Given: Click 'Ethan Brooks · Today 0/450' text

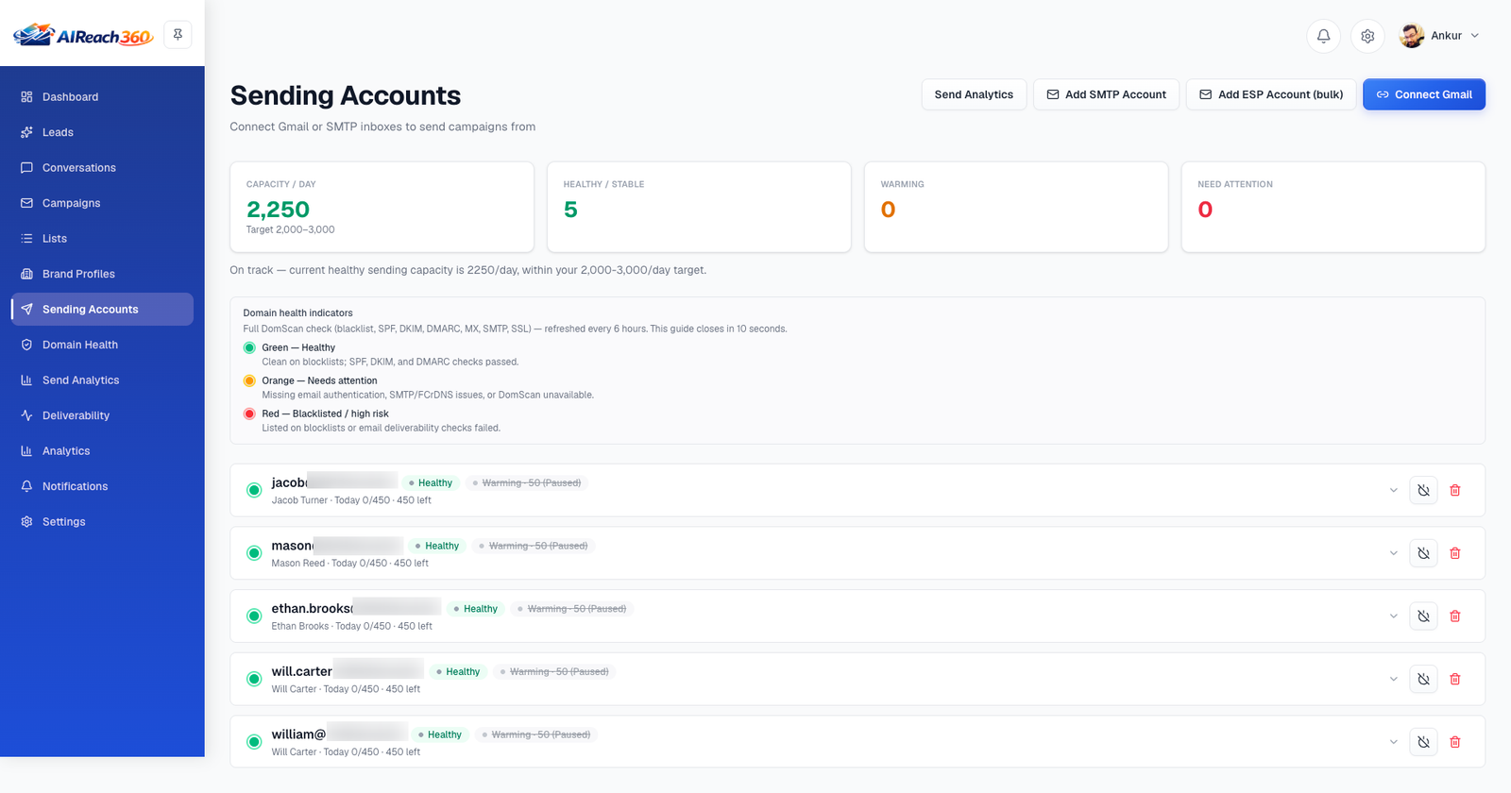Looking at the screenshot, I should point(331,626).
